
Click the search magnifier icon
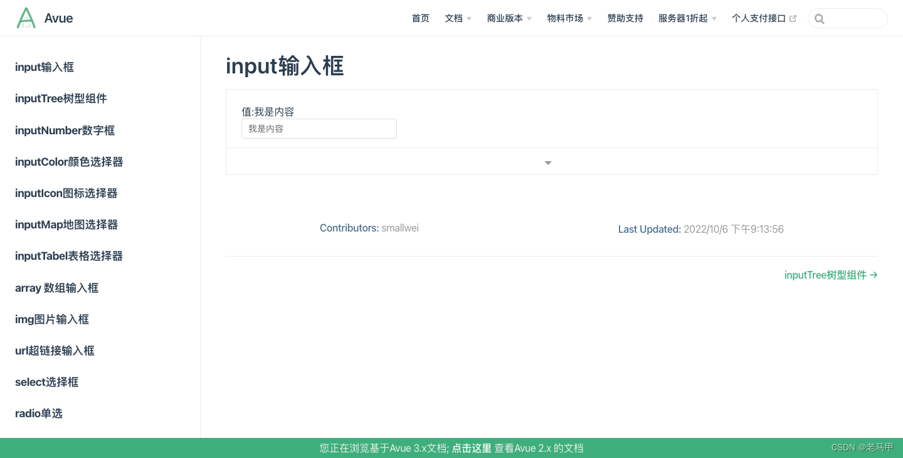coord(820,18)
